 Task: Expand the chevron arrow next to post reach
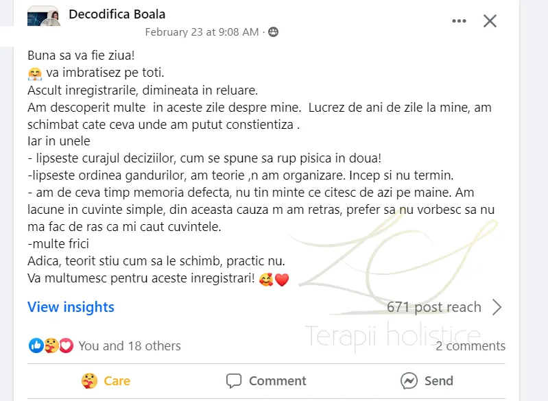click(497, 307)
